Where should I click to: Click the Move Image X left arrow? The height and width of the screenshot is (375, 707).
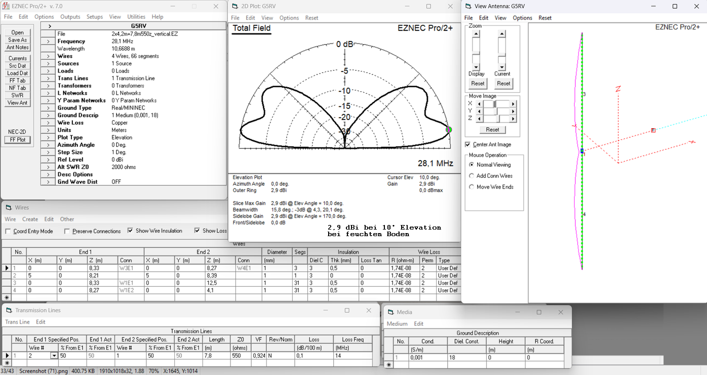point(479,103)
